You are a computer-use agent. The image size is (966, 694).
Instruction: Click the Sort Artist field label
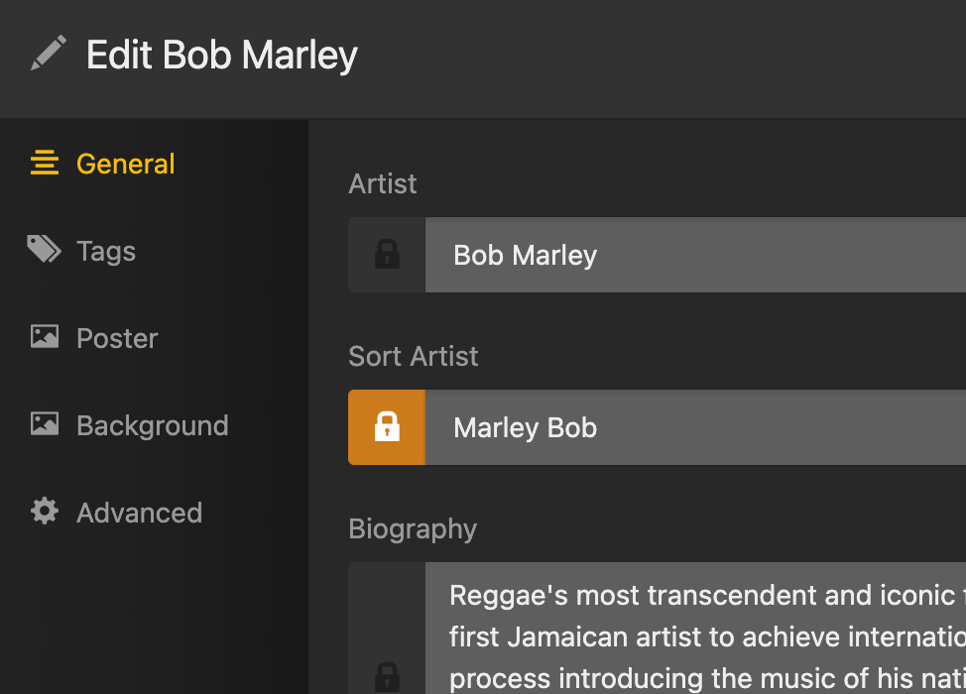pyautogui.click(x=414, y=356)
